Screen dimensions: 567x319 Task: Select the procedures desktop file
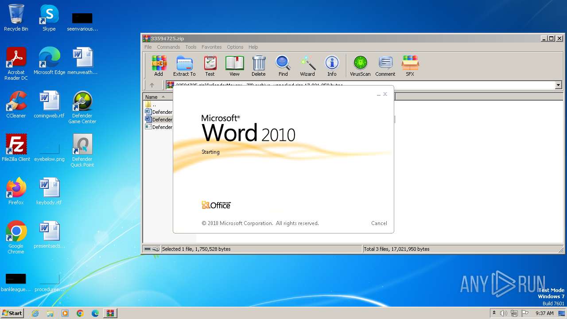coord(49,281)
